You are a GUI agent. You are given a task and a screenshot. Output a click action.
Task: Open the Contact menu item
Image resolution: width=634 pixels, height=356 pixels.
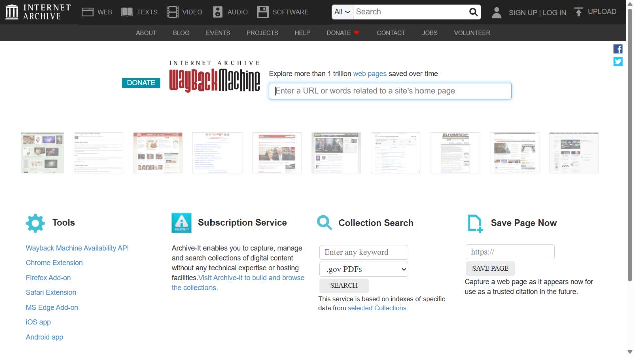coord(391,33)
